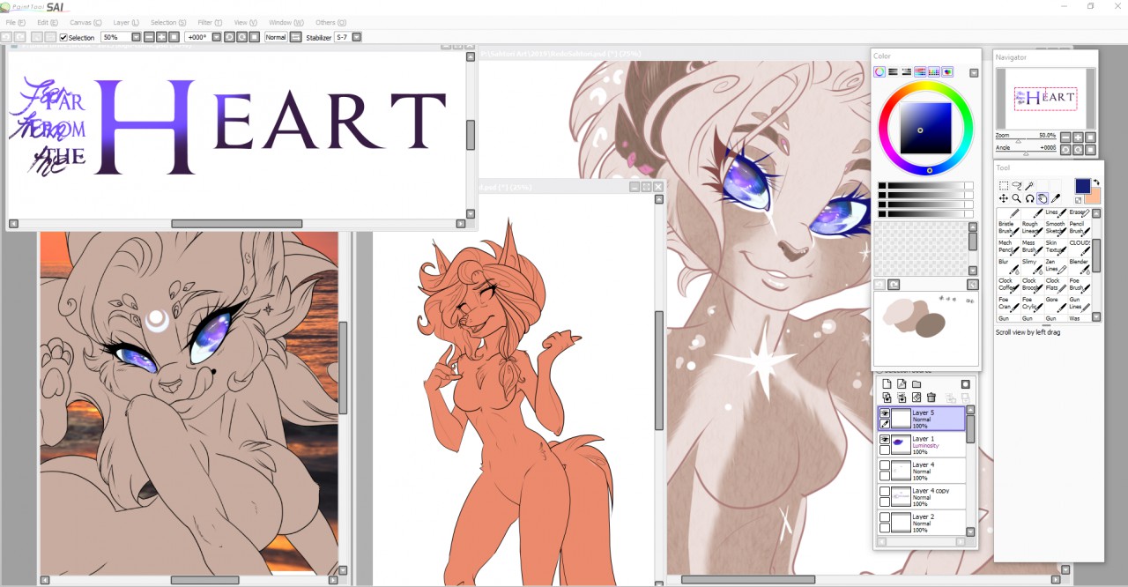Click the toolbar zoom-in plus button
This screenshot has width=1128, height=587.
pos(161,37)
